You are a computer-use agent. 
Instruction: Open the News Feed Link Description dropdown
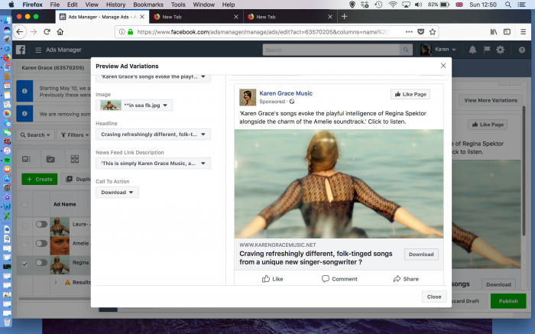(153, 163)
